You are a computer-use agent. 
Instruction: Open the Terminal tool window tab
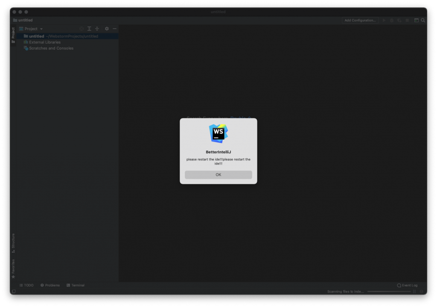coord(76,285)
